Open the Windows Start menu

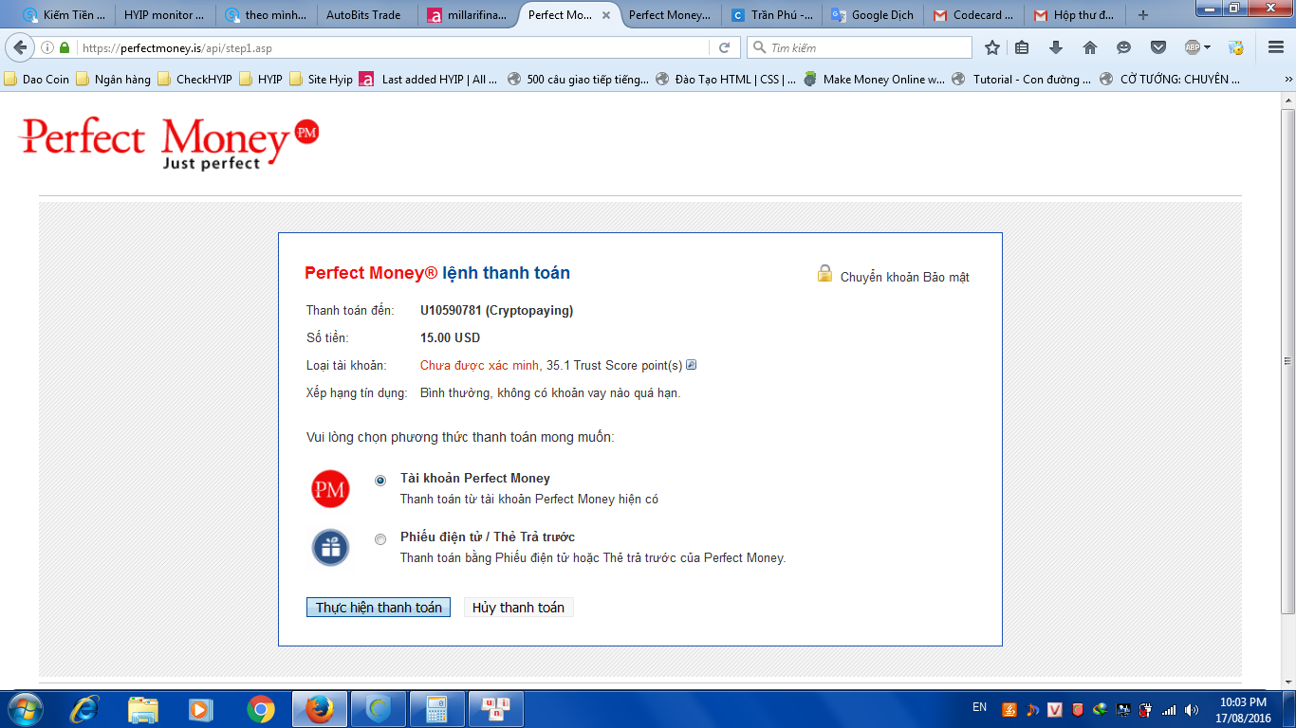click(25, 709)
